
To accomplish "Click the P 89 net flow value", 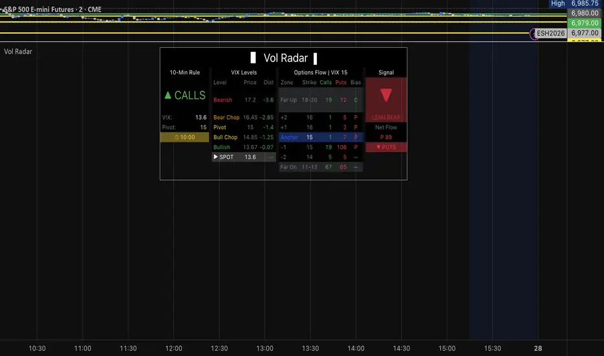I will [386, 137].
